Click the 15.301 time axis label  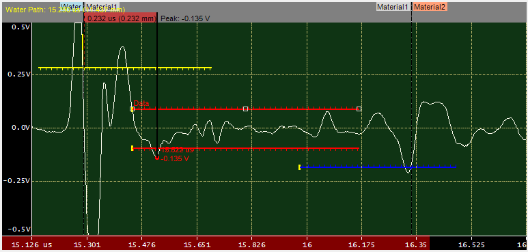pos(87,244)
